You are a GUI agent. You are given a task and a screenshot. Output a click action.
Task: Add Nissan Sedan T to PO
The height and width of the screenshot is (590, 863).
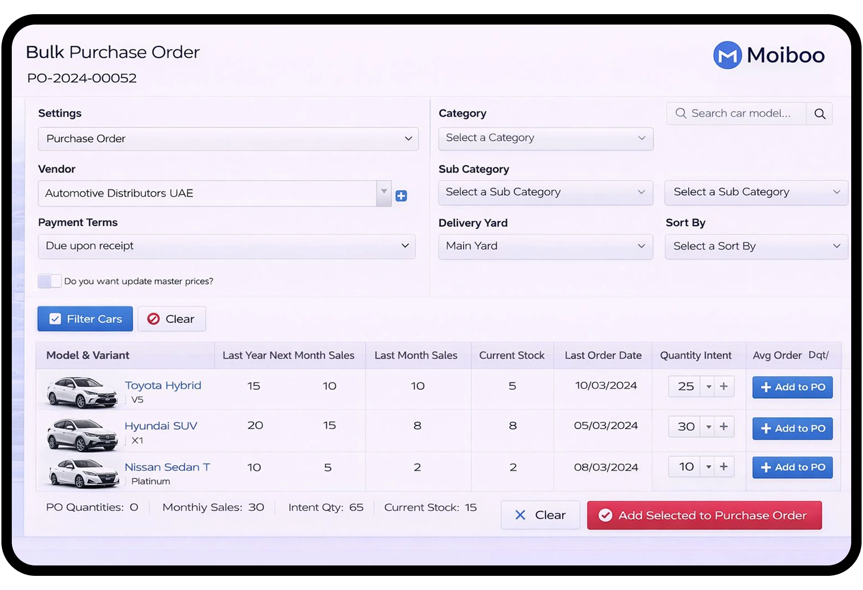(x=793, y=467)
